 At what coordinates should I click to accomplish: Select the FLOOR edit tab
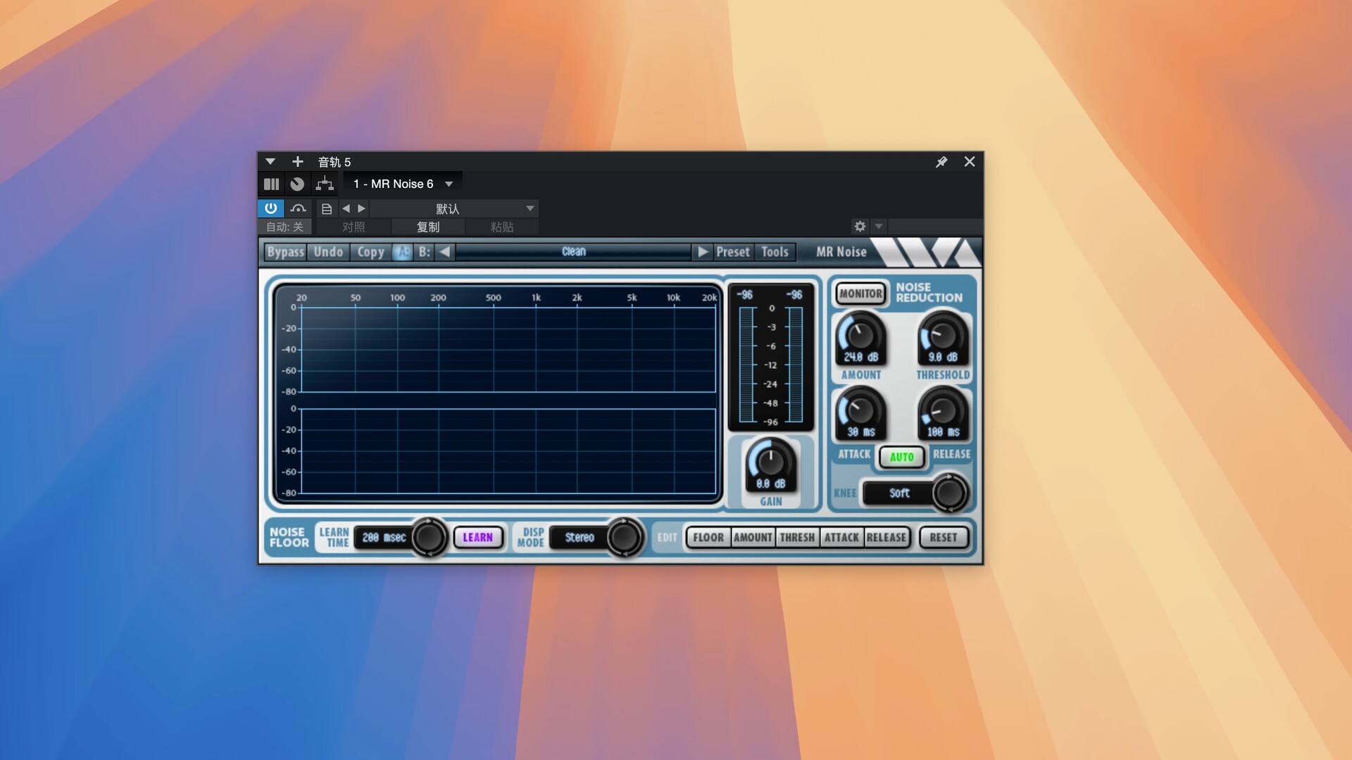click(708, 538)
